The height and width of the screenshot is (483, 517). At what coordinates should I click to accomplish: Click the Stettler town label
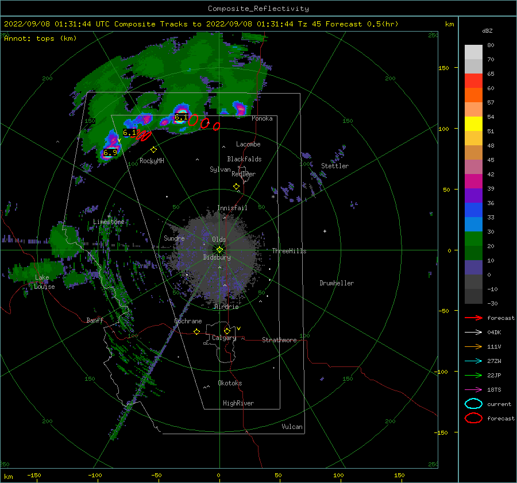coord(335,166)
